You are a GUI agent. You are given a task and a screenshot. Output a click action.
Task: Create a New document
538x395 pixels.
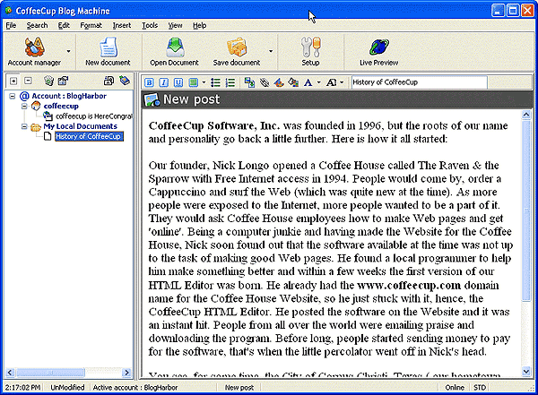(108, 51)
